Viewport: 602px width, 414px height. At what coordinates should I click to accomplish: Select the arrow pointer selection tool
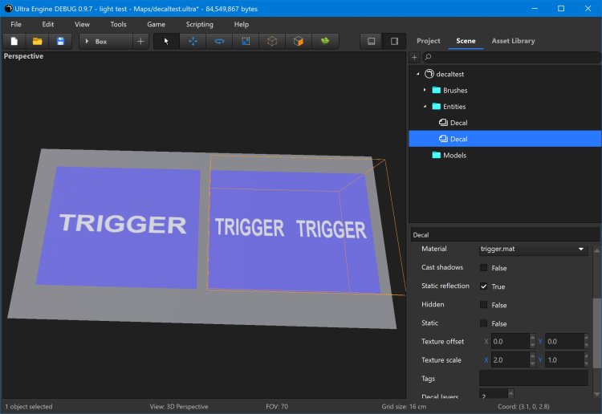(x=166, y=41)
